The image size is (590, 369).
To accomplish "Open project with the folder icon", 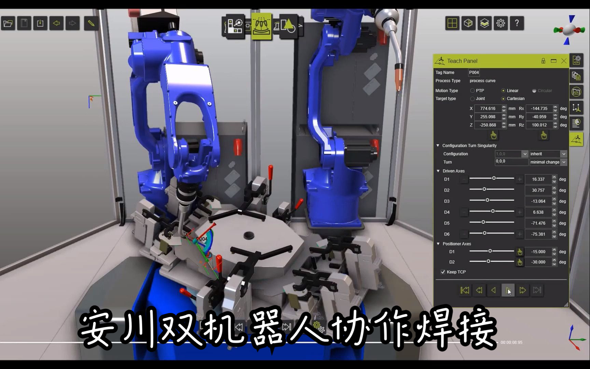I will click(x=8, y=23).
